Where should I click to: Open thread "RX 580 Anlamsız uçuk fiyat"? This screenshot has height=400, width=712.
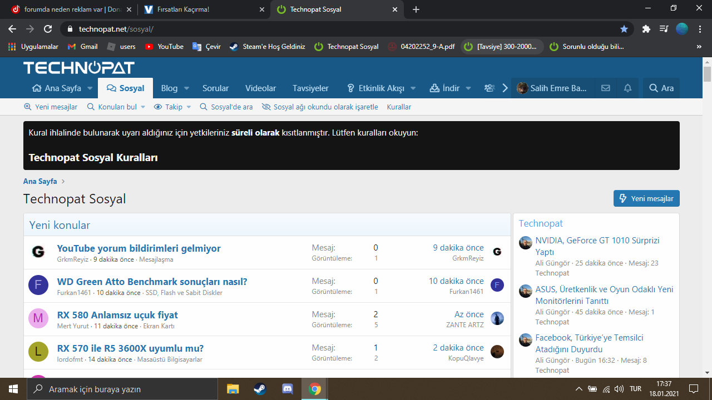(117, 314)
